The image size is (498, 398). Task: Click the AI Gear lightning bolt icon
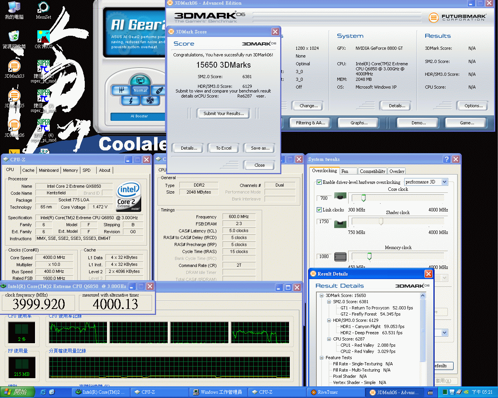(x=131, y=101)
